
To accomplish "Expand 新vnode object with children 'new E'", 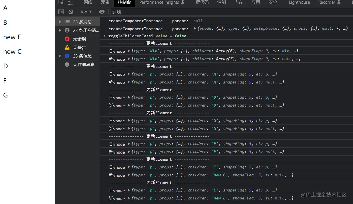I will pyautogui.click(x=129, y=198).
